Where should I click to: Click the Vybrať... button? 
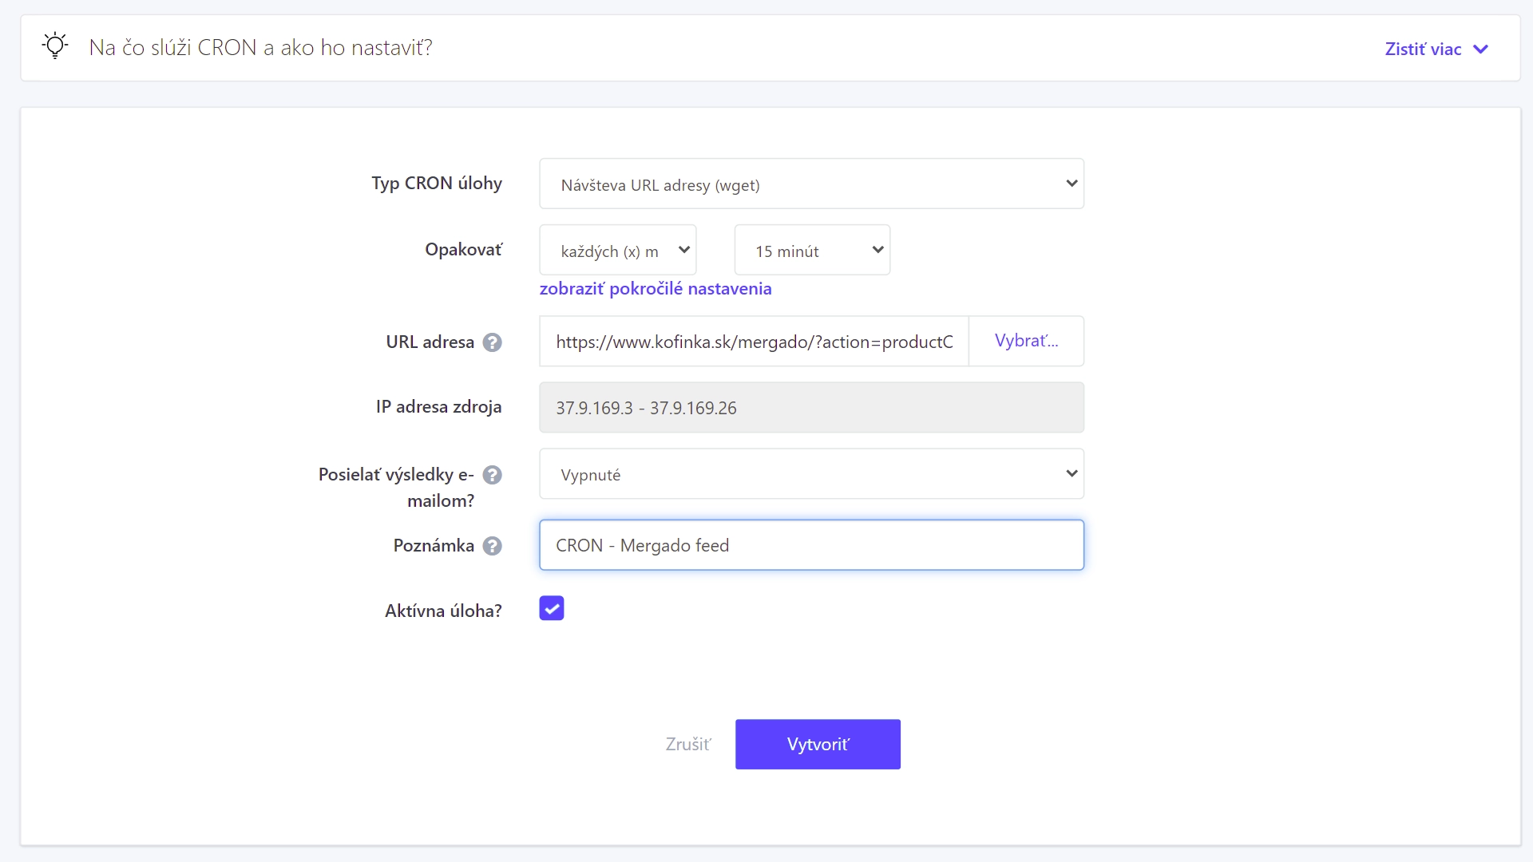pos(1026,342)
